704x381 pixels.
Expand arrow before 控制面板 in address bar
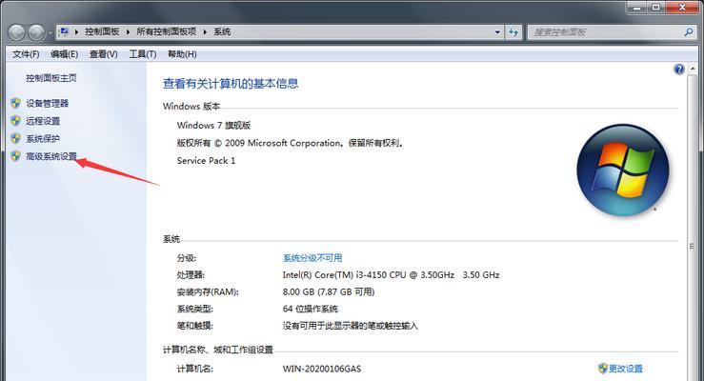click(x=77, y=31)
